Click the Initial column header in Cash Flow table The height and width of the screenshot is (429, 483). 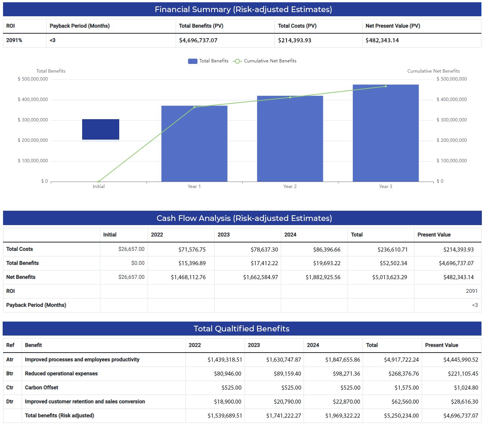[x=110, y=235]
